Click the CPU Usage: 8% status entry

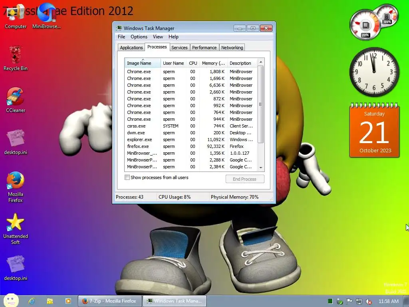(x=175, y=197)
